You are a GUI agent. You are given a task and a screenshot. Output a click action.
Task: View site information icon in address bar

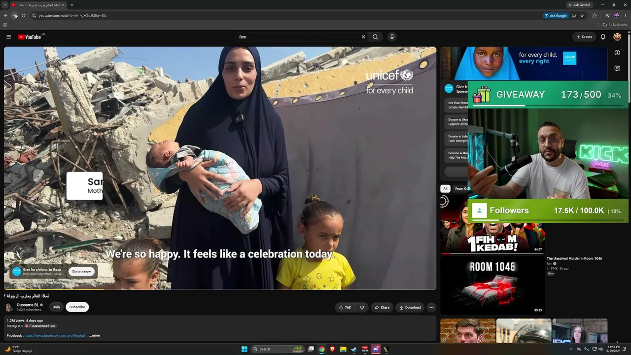(34, 15)
